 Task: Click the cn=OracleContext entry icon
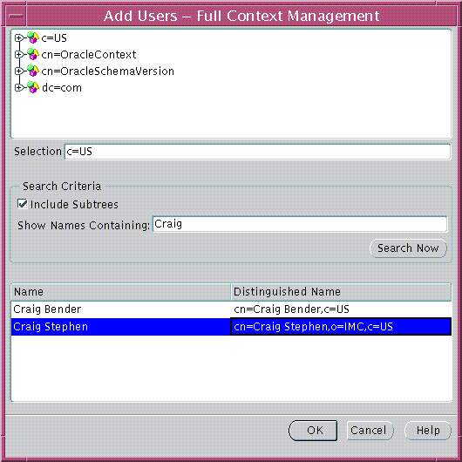(x=33, y=54)
